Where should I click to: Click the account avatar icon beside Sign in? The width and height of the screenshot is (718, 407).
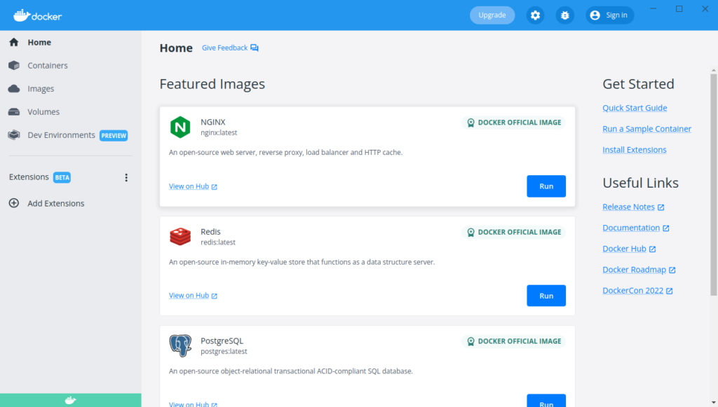[595, 15]
